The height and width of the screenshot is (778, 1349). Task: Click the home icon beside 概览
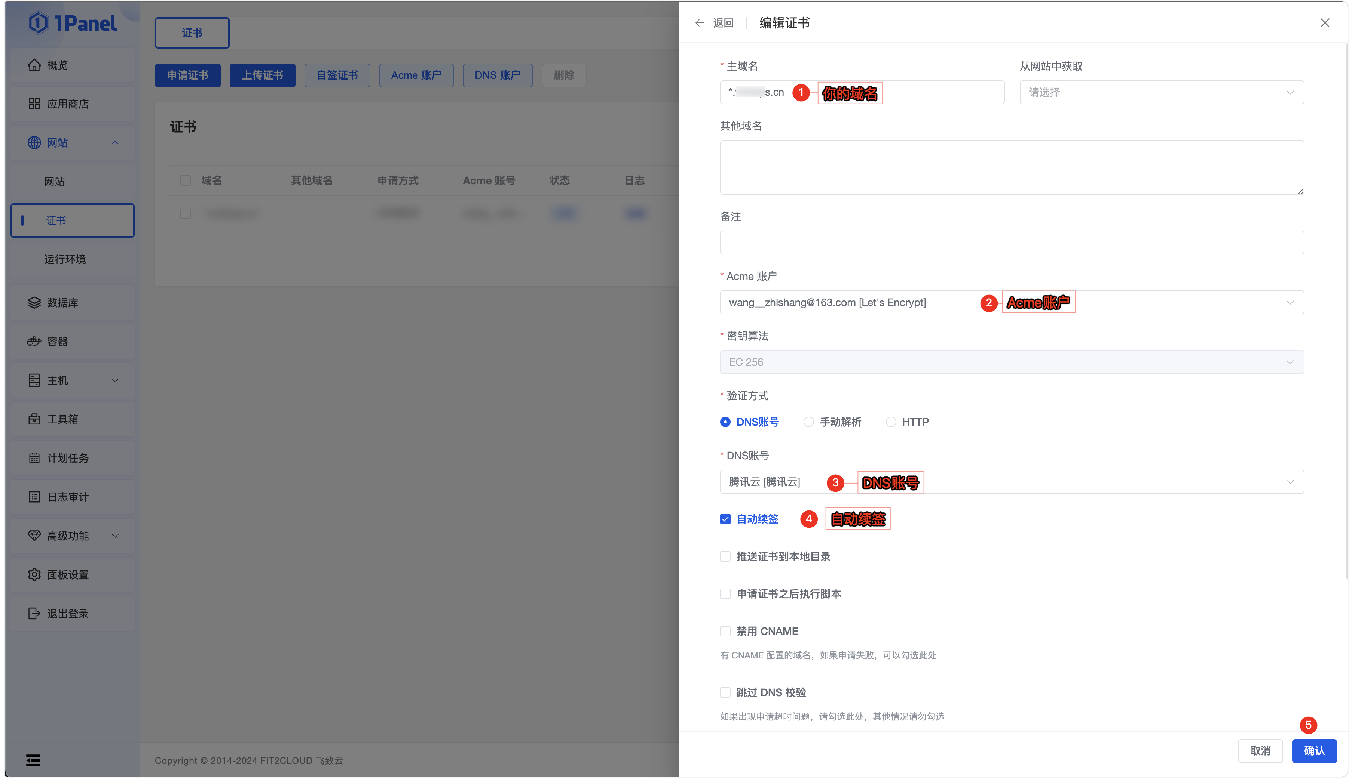(x=34, y=65)
